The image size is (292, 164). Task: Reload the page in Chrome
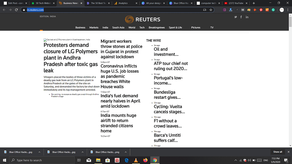point(16,10)
